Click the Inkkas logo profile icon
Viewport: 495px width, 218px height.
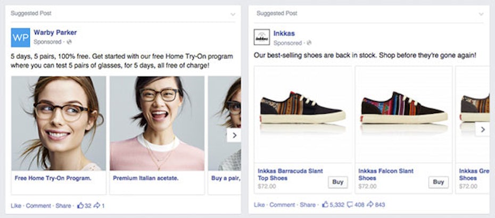coord(262,37)
